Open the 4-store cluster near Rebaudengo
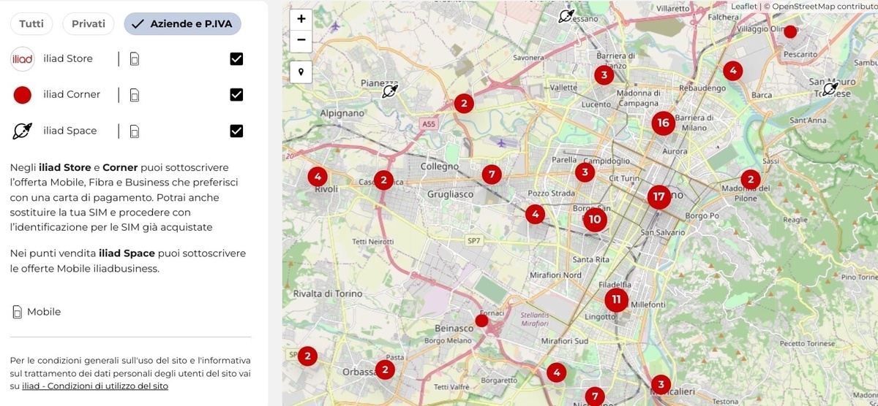 [x=732, y=71]
